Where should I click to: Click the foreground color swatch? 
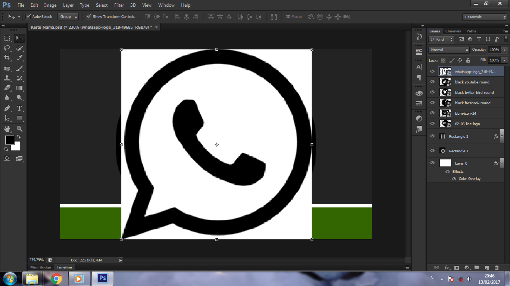tap(9, 139)
